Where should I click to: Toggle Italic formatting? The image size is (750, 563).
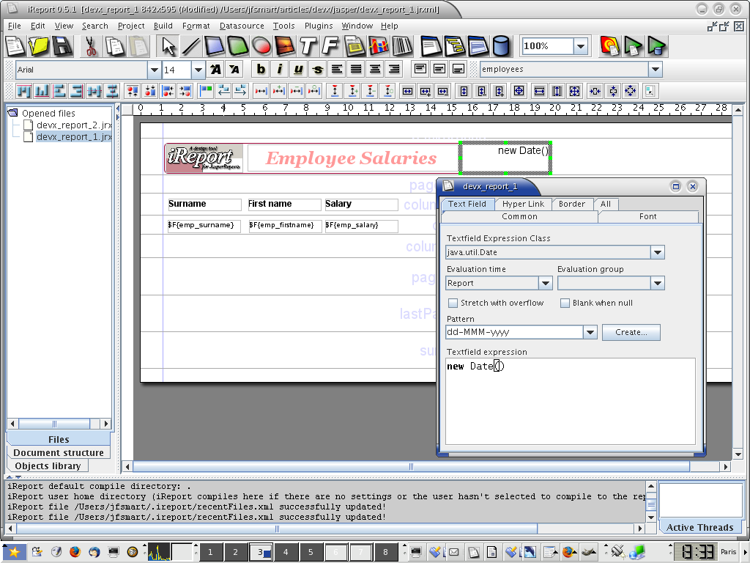(x=279, y=70)
